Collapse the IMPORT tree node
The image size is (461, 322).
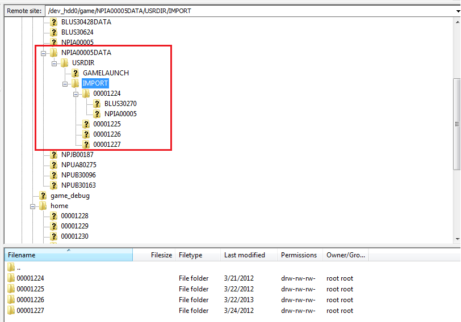click(x=65, y=84)
